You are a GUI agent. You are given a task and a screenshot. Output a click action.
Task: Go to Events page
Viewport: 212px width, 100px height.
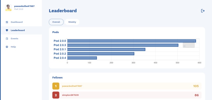click(x=21, y=39)
